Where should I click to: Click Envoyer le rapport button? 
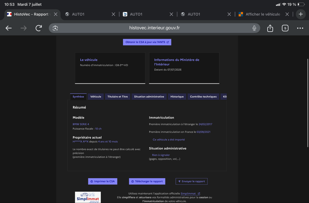(192, 181)
